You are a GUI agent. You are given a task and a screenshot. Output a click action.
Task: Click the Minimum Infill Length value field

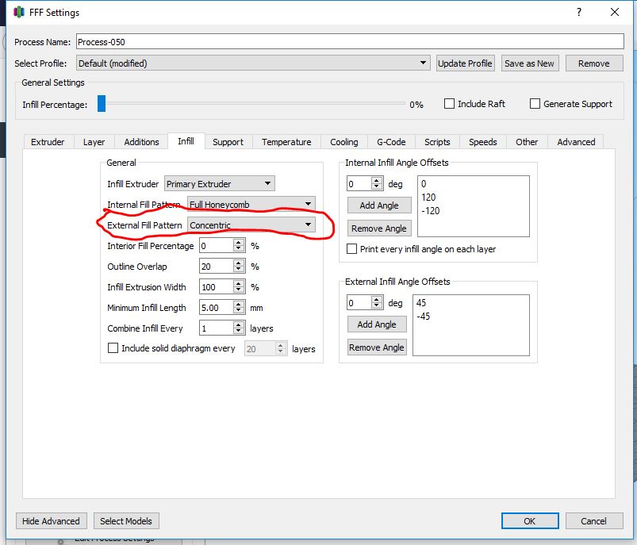pyautogui.click(x=216, y=308)
